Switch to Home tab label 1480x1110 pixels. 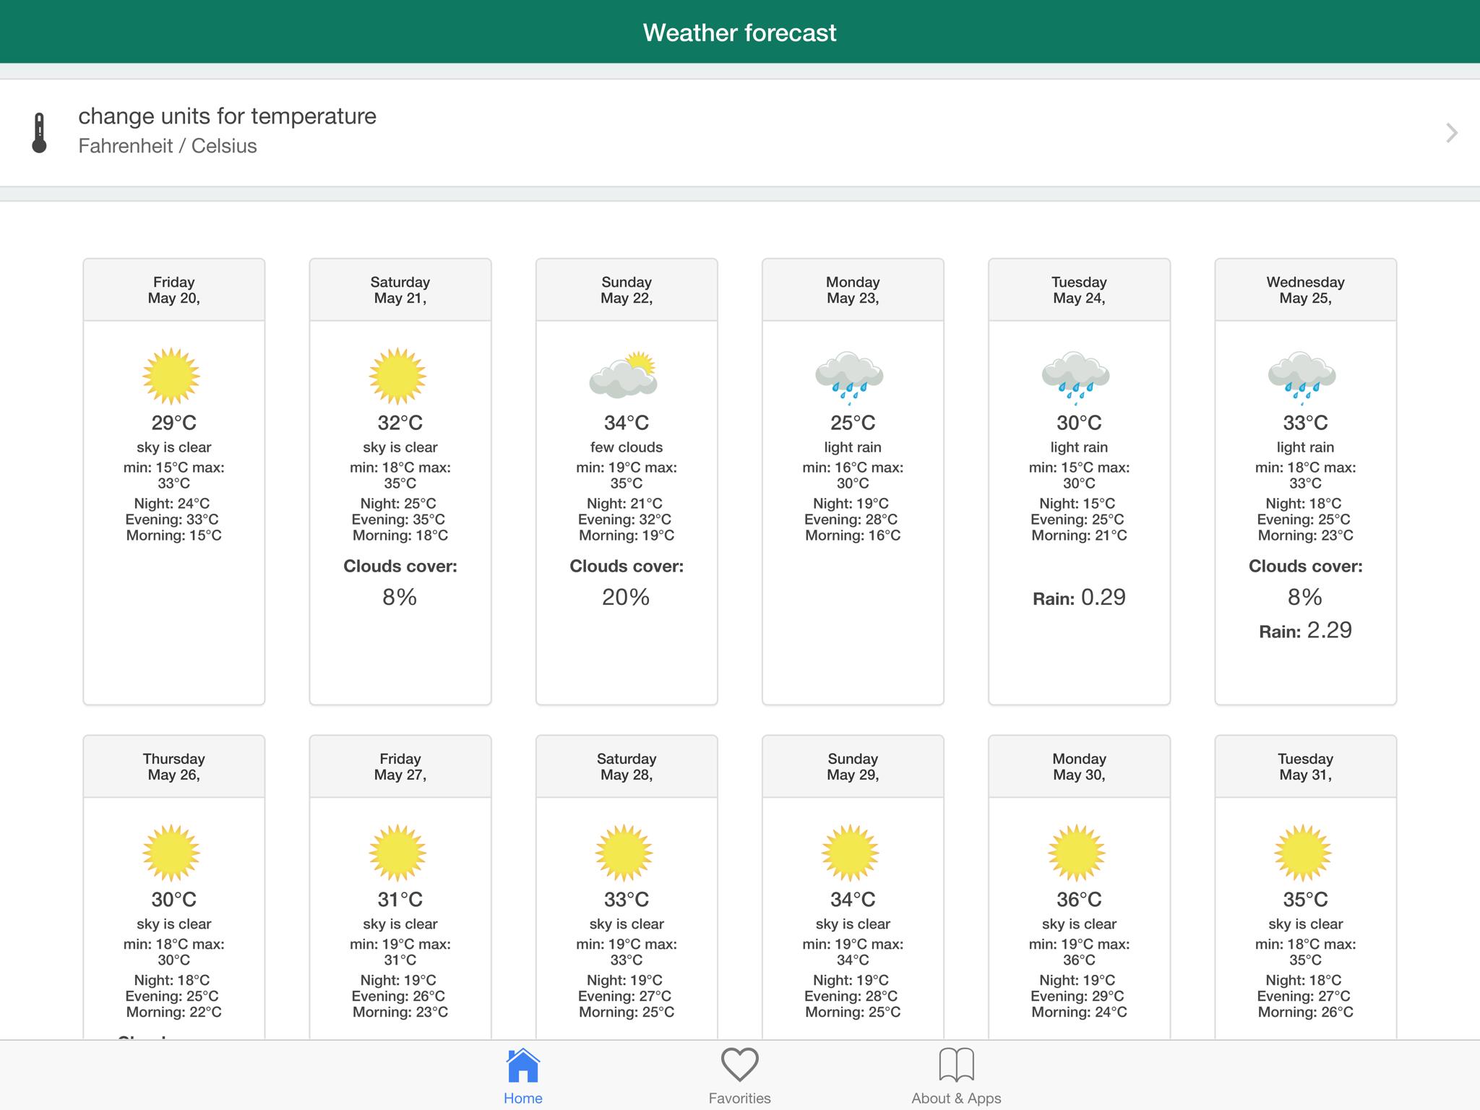tap(523, 1098)
